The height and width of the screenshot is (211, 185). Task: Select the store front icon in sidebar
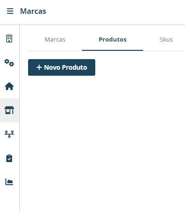pos(9,110)
